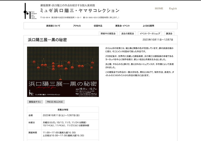Select the 過去の展覧会 tab
Image resolution: width=201 pixels, height=141 pixels.
tap(128, 33)
